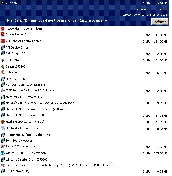Click the Windows Installer 3.1 icon
172x176 pixels.
[x=2, y=159]
